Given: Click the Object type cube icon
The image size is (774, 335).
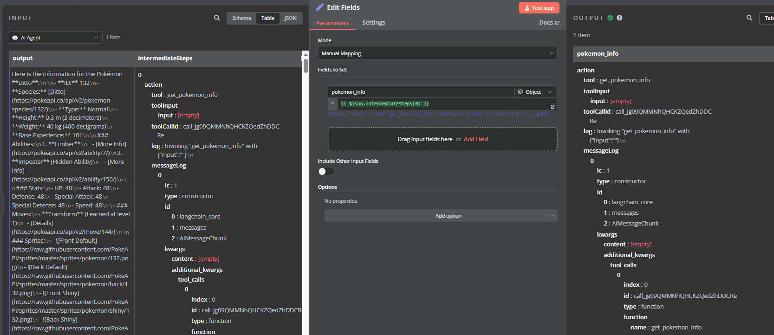Looking at the screenshot, I should pyautogui.click(x=520, y=92).
